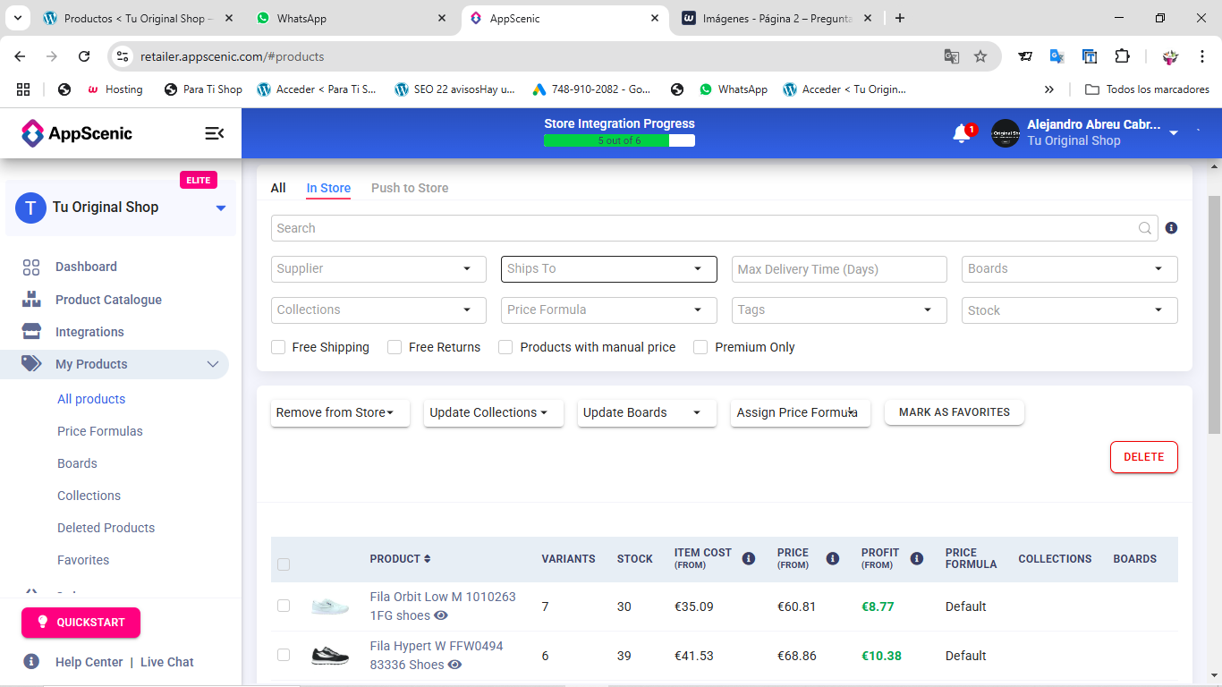
Task: Open a new browser tab
Action: (900, 18)
